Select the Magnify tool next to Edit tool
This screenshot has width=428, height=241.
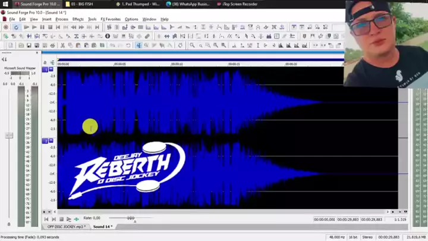coord(146,45)
